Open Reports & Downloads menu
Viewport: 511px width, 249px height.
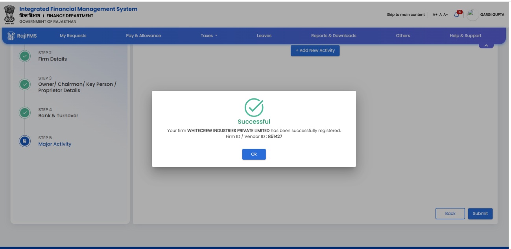(x=334, y=35)
